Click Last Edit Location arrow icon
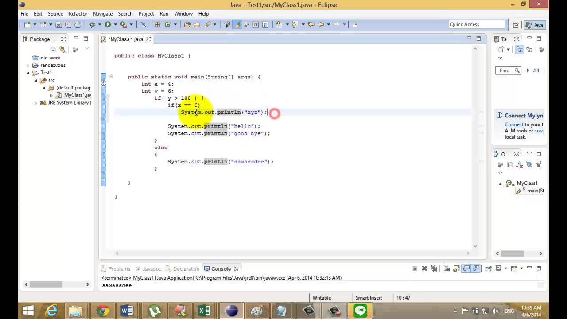The image size is (567, 319). coord(311,25)
